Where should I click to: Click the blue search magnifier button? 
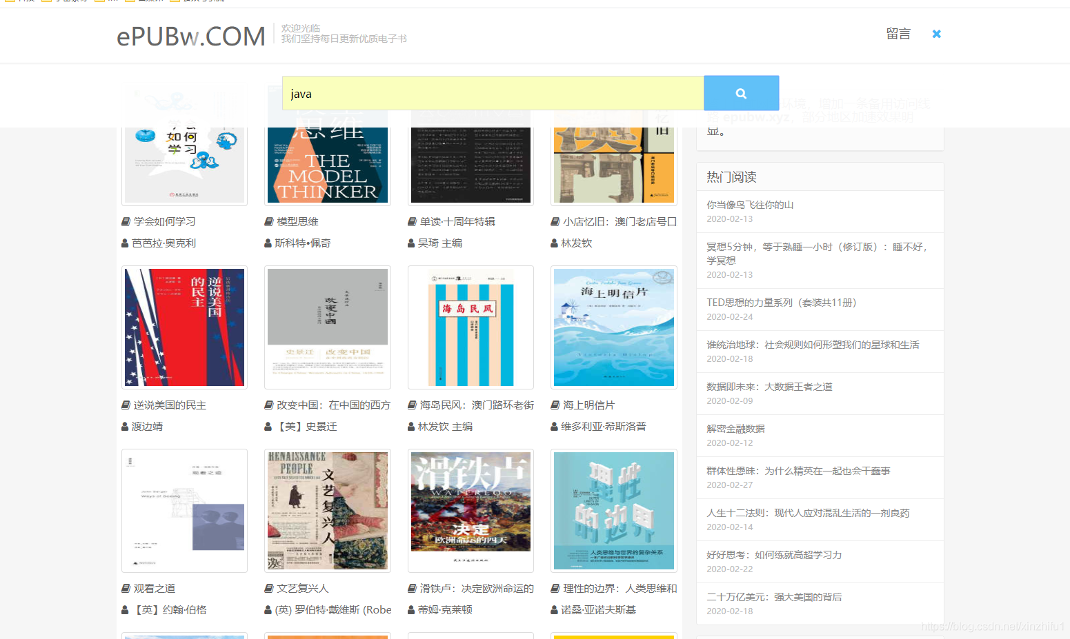pos(741,93)
